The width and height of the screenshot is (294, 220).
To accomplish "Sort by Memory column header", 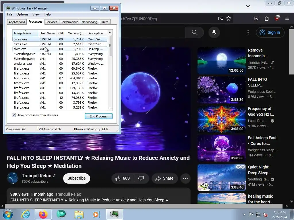I will [x=76, y=33].
